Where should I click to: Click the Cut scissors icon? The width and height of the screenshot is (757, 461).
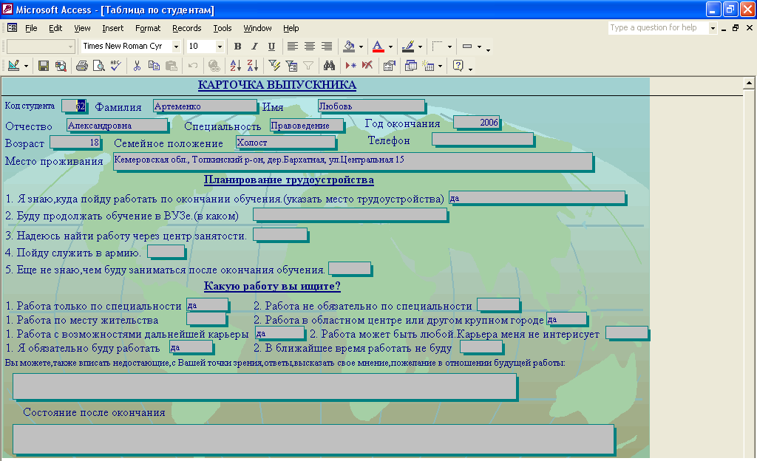pos(137,66)
